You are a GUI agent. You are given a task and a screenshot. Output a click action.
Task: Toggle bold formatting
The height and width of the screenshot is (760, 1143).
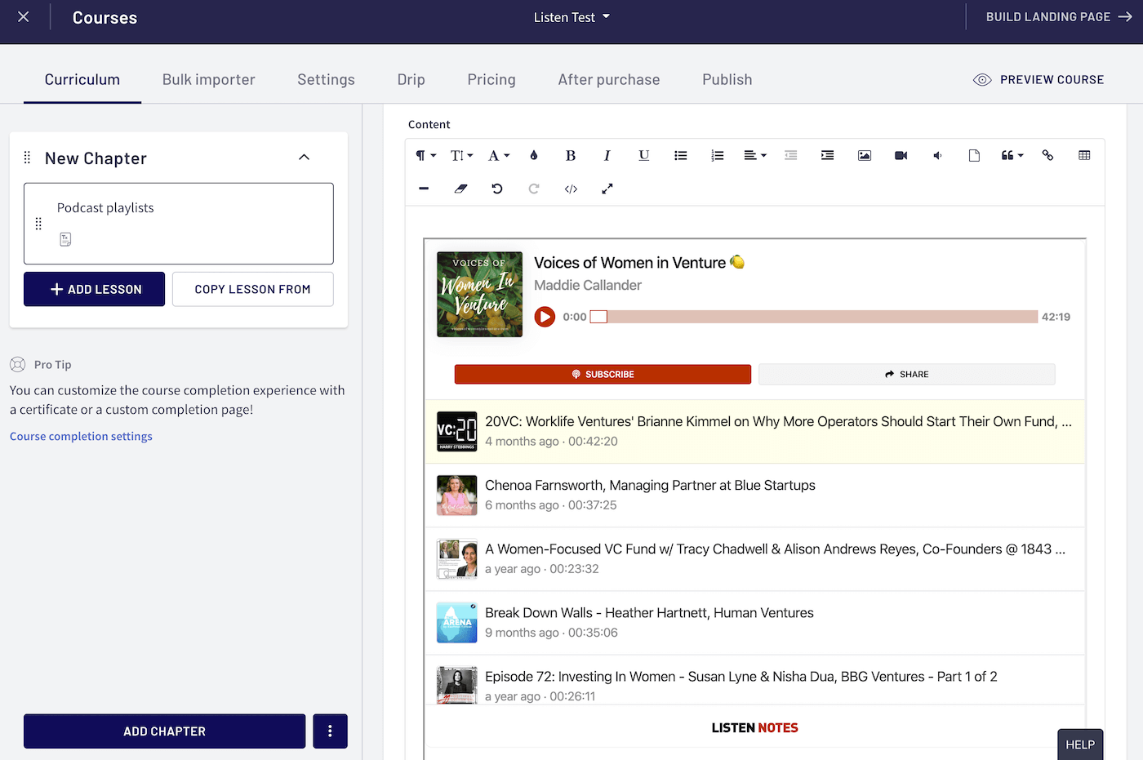click(x=571, y=156)
